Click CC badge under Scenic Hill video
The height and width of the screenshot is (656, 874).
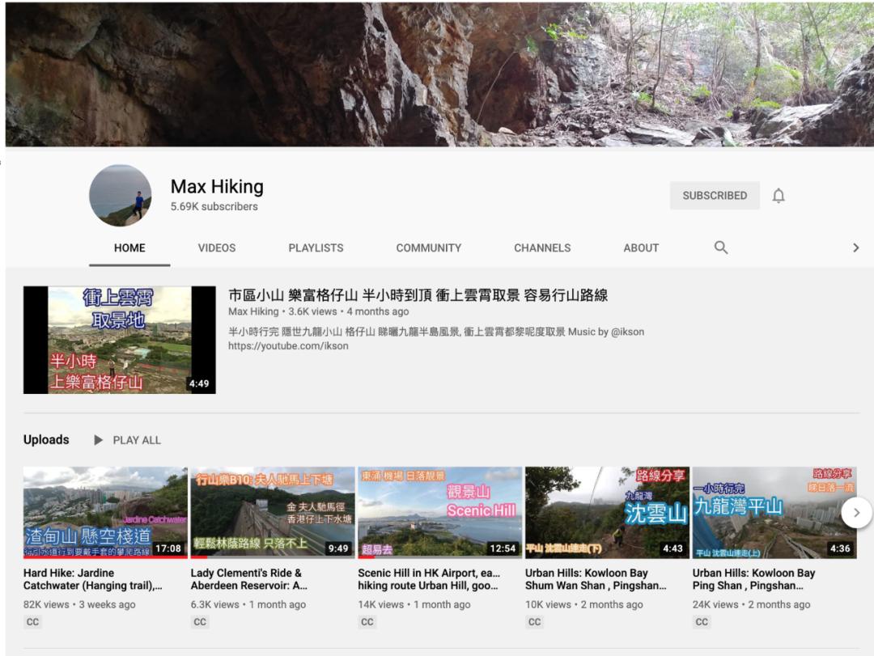coord(367,622)
